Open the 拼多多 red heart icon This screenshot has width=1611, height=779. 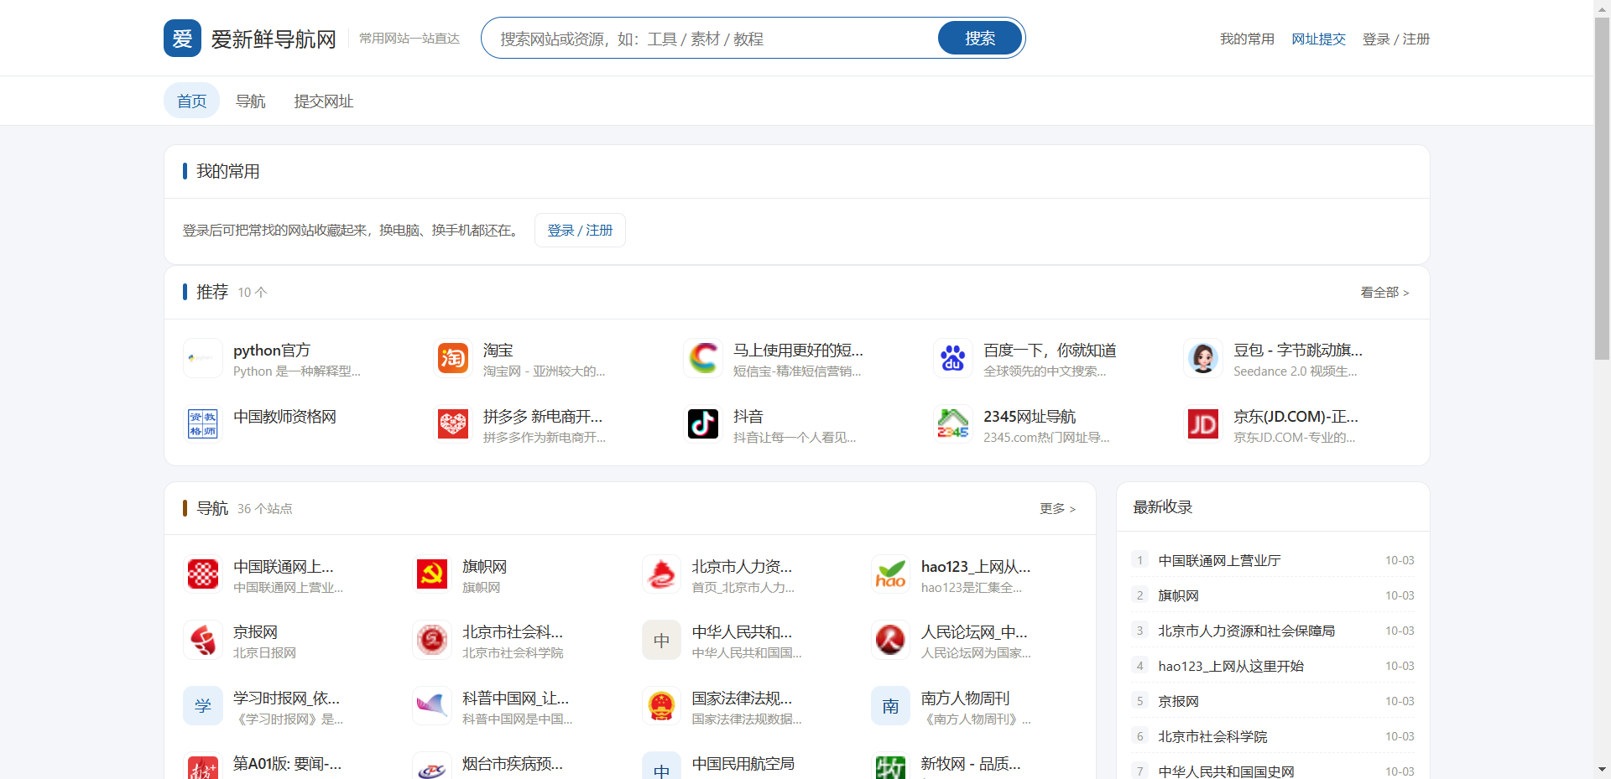tap(453, 424)
